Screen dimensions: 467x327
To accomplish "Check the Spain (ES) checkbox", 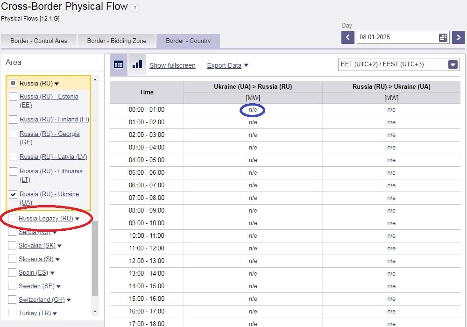I will pos(12,272).
